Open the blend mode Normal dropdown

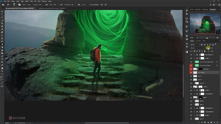[197, 48]
